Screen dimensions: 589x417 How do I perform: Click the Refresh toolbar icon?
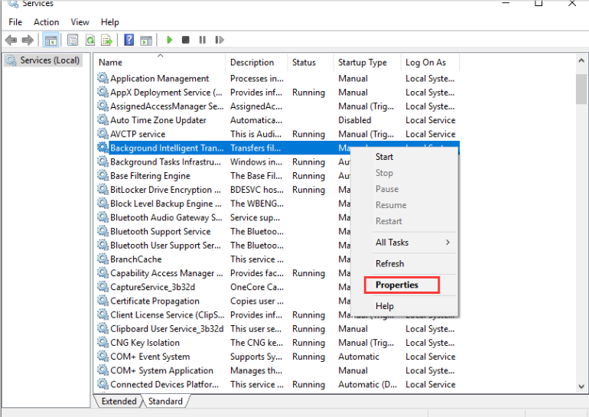90,40
